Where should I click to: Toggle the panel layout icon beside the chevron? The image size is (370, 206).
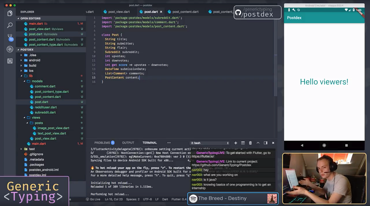point(265,143)
